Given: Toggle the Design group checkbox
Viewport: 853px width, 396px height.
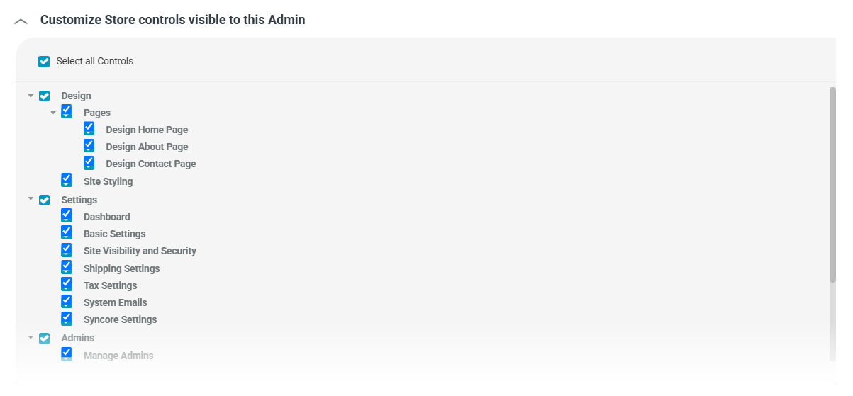Looking at the screenshot, I should coord(45,96).
